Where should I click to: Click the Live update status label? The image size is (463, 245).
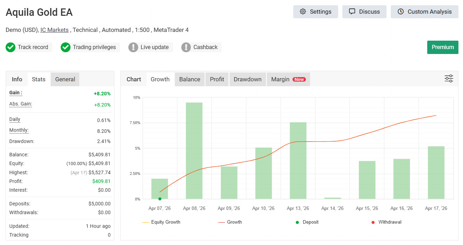point(155,47)
